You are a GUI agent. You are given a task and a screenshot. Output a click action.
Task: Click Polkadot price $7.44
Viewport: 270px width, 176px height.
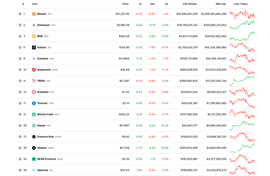(126, 92)
